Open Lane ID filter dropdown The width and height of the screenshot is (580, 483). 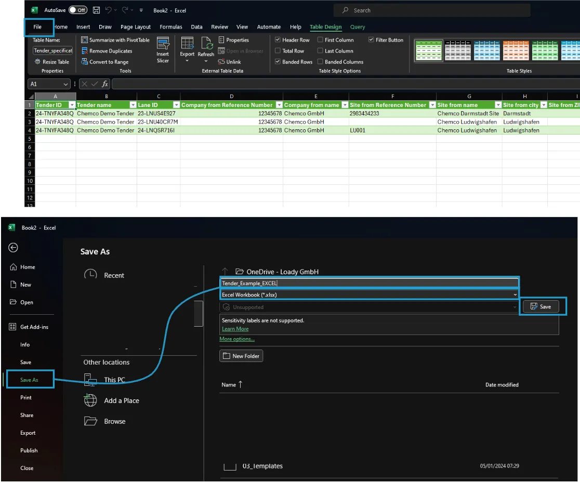click(x=176, y=105)
